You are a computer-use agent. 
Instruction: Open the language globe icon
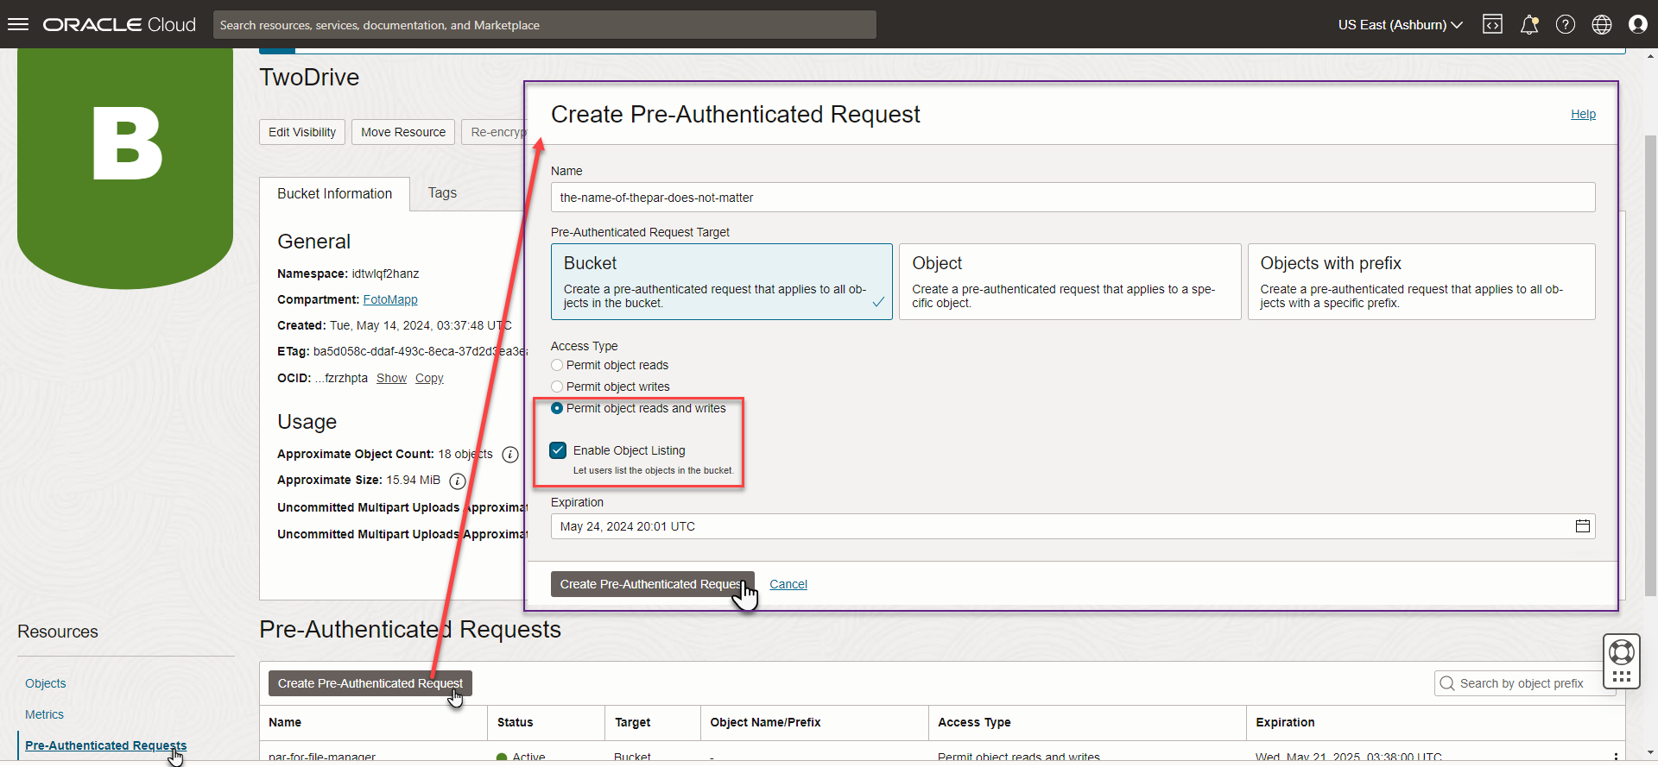pos(1602,24)
